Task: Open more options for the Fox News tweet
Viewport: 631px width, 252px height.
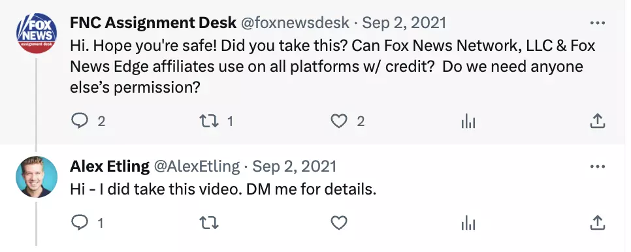Action: pos(598,23)
